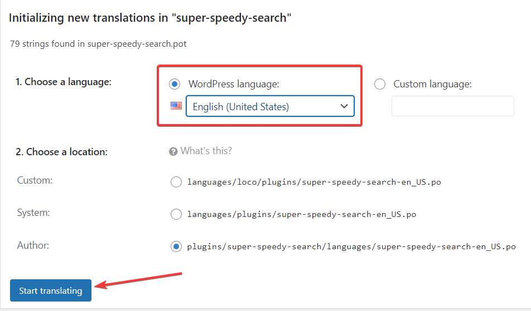This screenshot has height=311, width=531.
Task: Select the Custom language radio button
Action: coord(380,84)
